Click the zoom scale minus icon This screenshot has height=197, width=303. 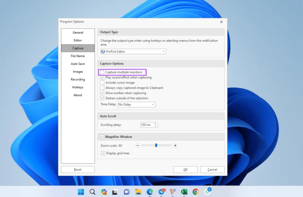coord(137,145)
